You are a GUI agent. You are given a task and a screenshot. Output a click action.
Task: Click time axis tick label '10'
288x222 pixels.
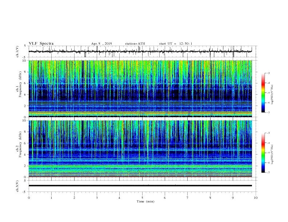click(x=256, y=198)
